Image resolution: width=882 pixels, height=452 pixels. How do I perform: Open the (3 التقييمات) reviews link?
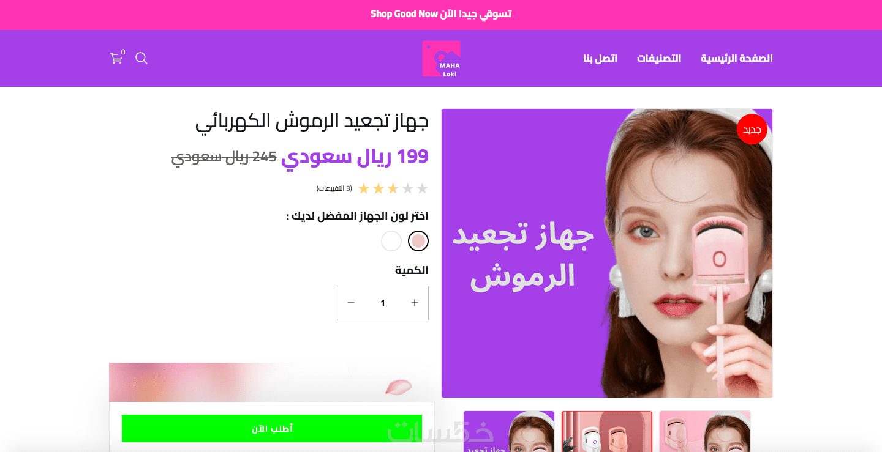(x=334, y=188)
